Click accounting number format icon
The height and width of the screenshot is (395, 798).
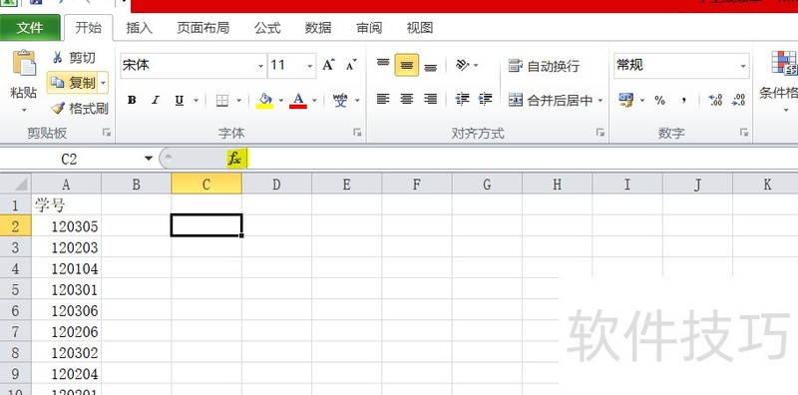[x=626, y=100]
